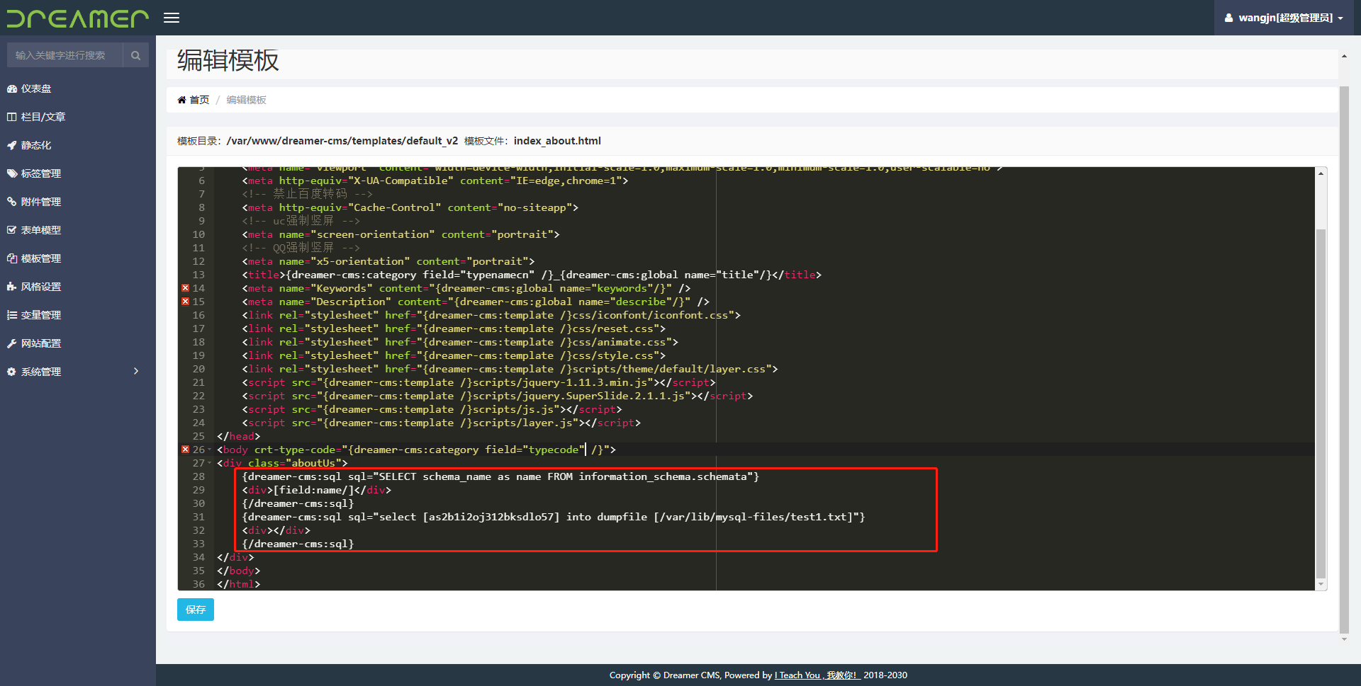Open 网站配置 menu item
Viewport: 1361px width, 686px height.
78,343
